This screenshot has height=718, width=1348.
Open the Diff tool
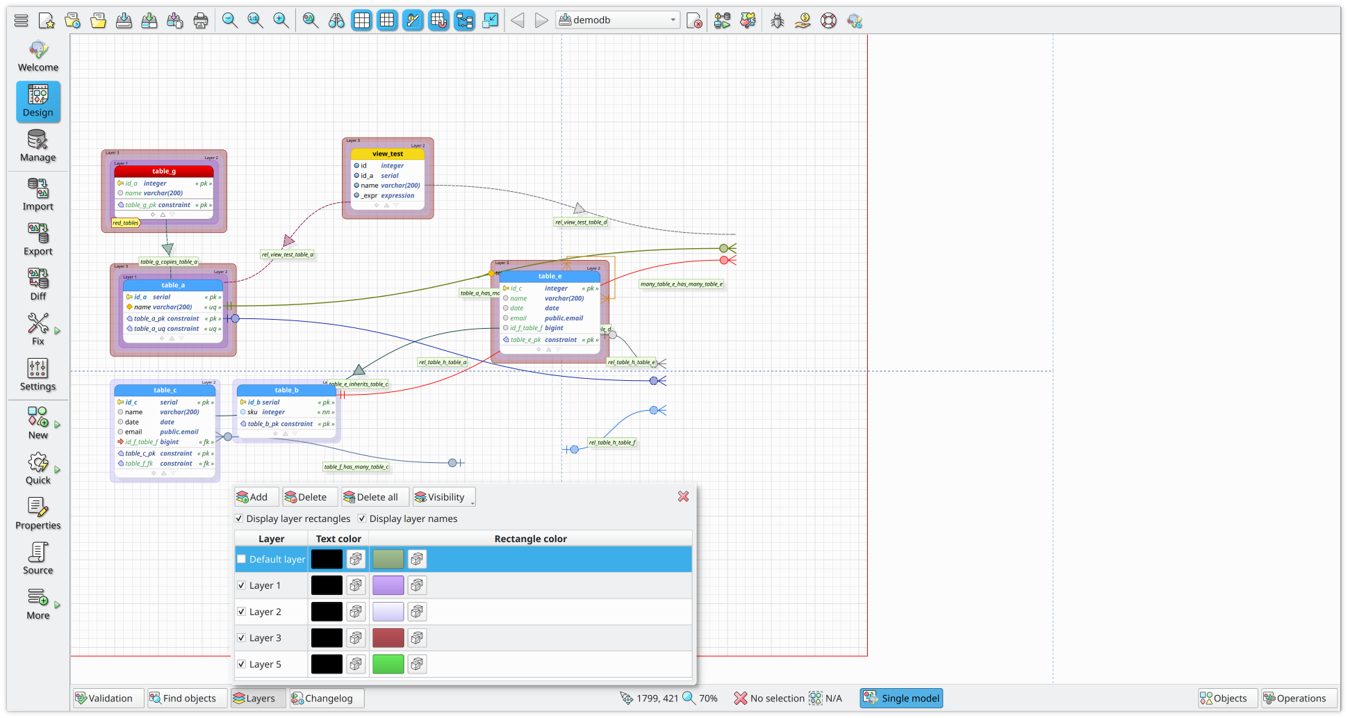click(x=38, y=285)
